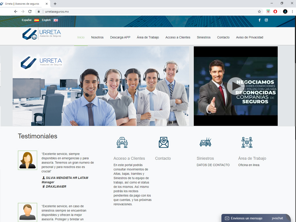
Task: Click the Contacto envelope icon
Action: [163, 143]
